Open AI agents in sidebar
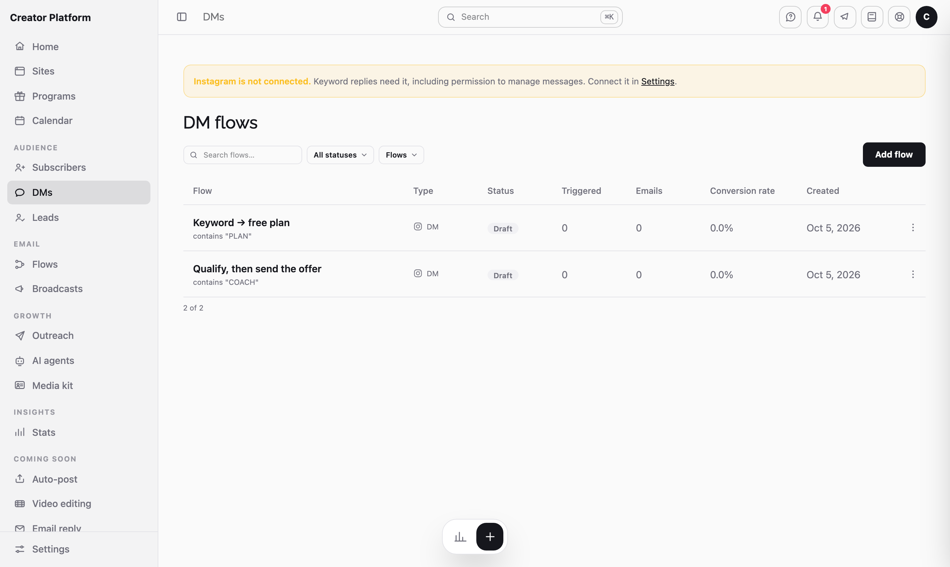The image size is (950, 567). [79, 360]
